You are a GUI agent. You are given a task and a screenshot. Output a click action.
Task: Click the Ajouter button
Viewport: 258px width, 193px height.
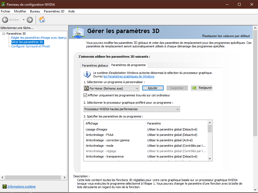click(x=153, y=88)
